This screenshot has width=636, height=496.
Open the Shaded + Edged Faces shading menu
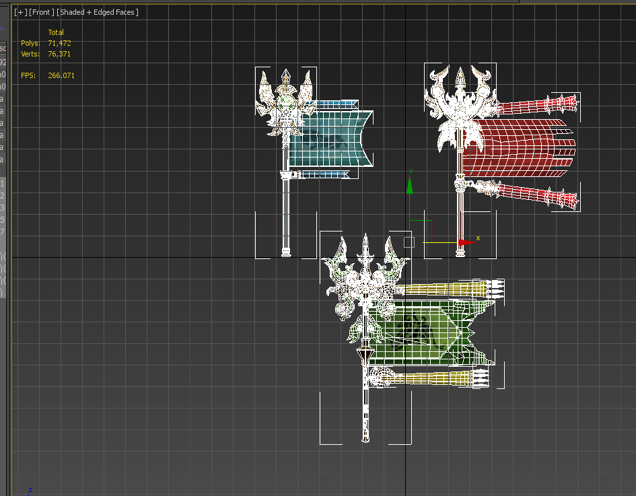[x=98, y=12]
